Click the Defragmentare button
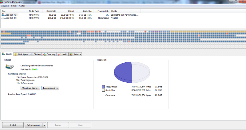 click(34, 125)
